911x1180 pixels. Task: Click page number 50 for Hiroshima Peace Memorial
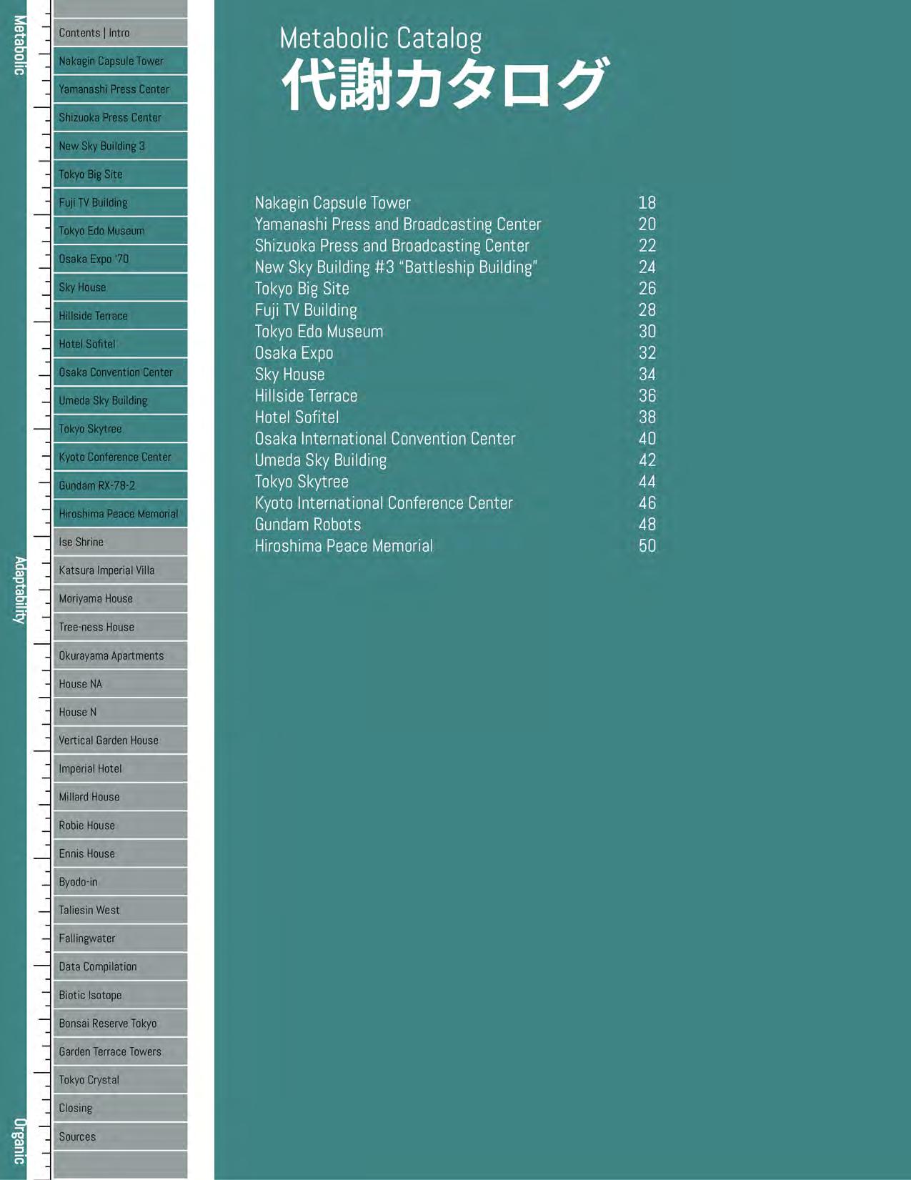pyautogui.click(x=647, y=546)
